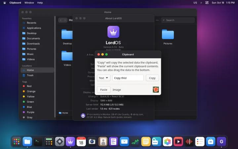This screenshot has width=238, height=149.
Task: Select Pictures in the Favorites sidebar
Action: point(37,49)
